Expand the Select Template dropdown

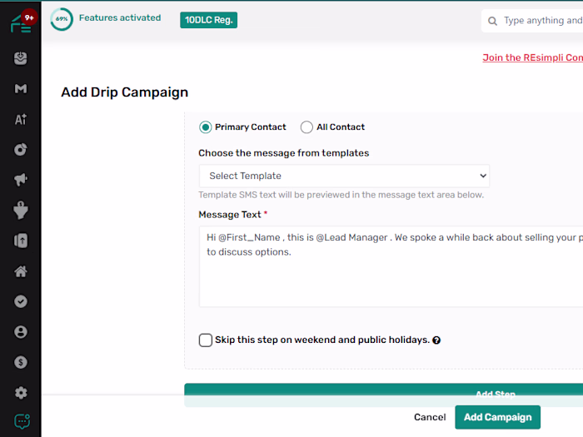click(x=344, y=176)
